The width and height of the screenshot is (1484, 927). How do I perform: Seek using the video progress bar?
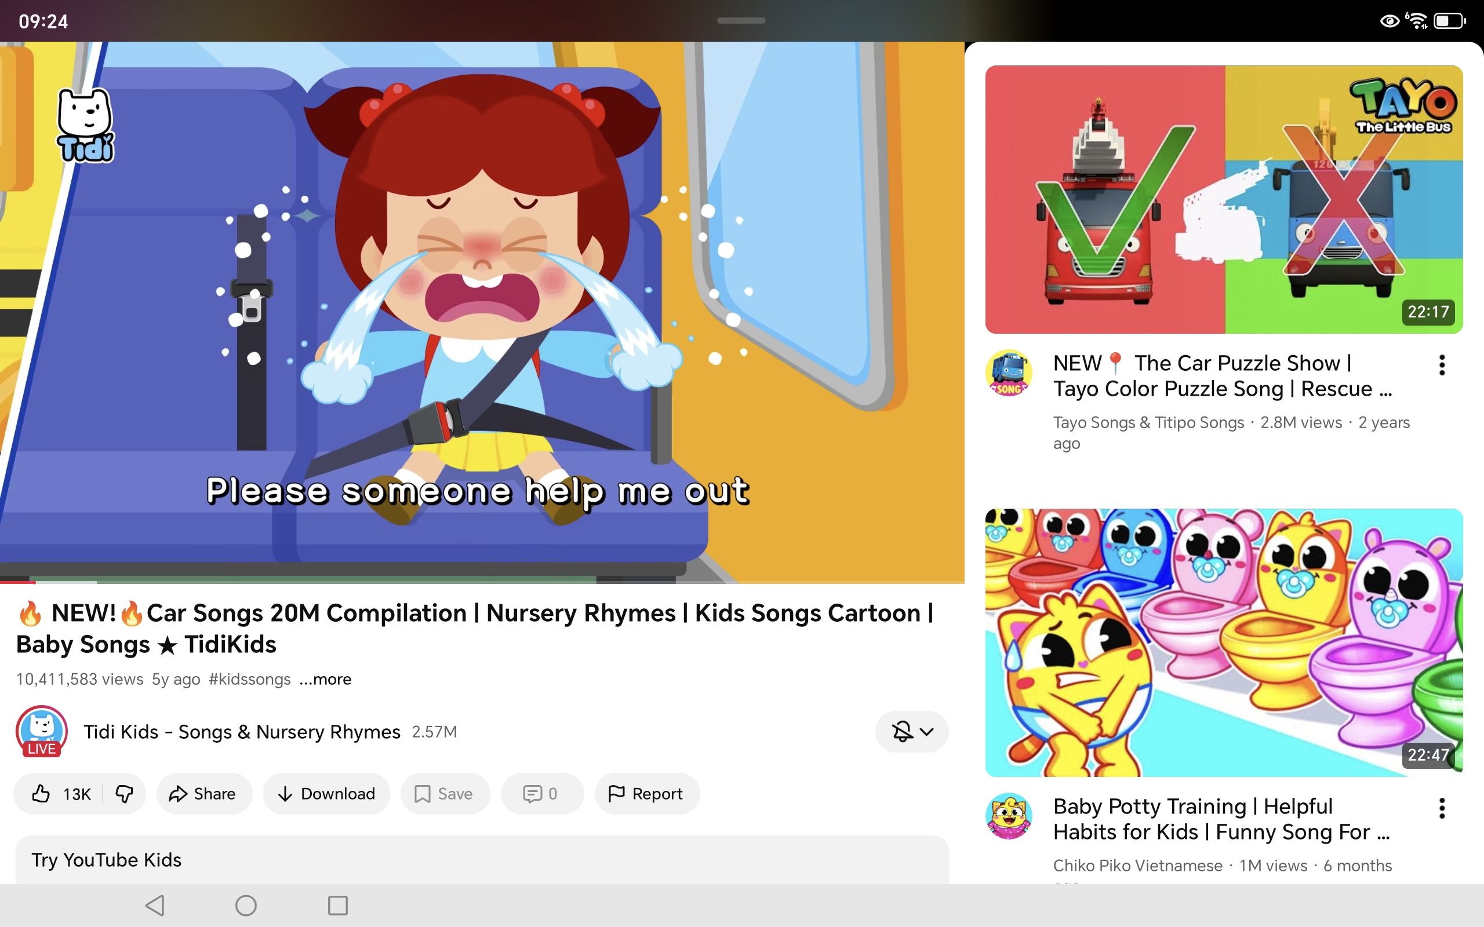(x=482, y=581)
